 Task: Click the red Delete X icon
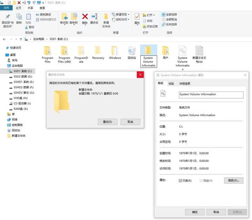click(x=85, y=16)
